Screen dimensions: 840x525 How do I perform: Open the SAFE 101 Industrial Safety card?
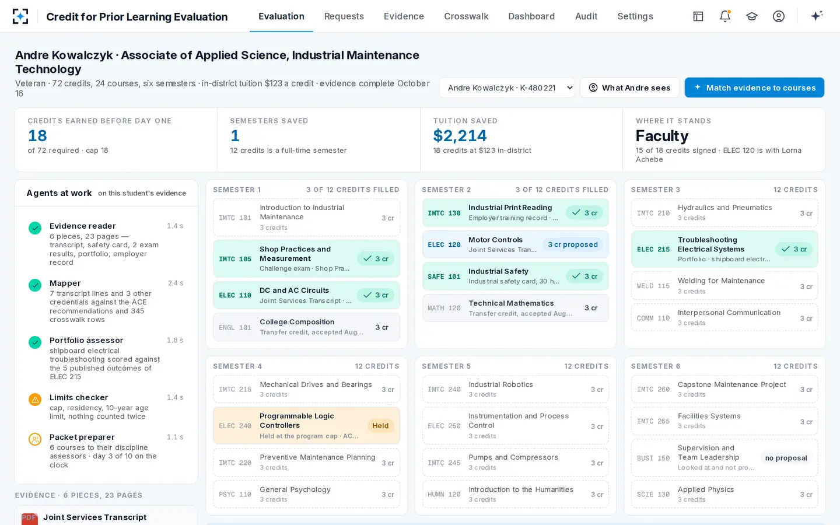tap(515, 276)
